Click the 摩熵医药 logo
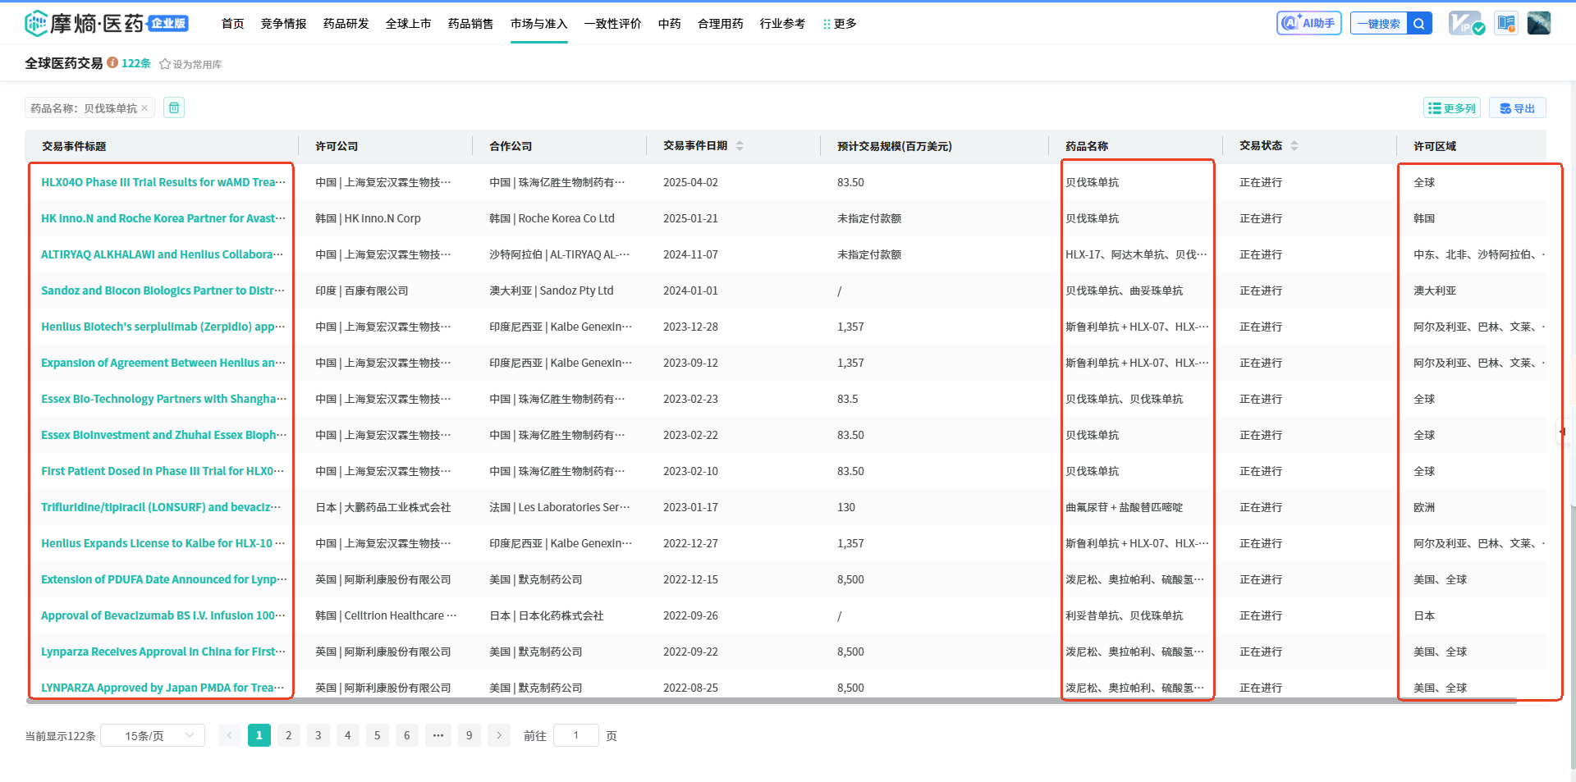The width and height of the screenshot is (1576, 782). coord(107,23)
